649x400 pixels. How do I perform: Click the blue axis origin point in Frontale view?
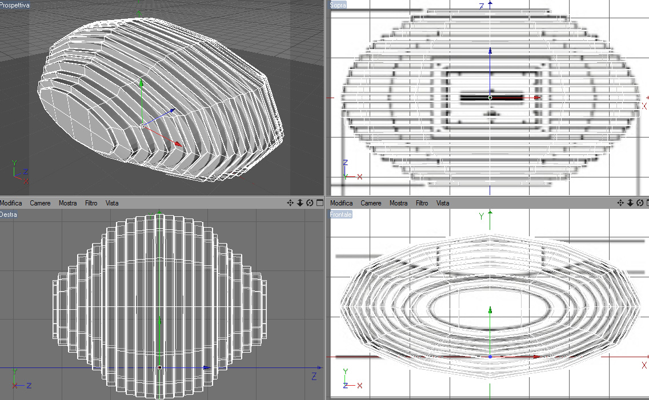click(490, 357)
